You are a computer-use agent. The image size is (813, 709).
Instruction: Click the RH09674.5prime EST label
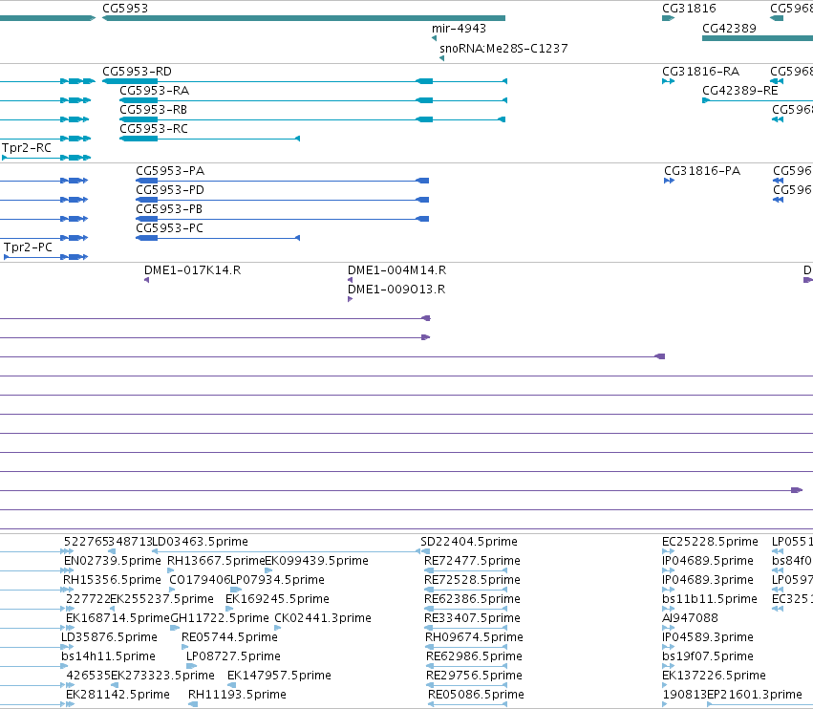pos(474,637)
